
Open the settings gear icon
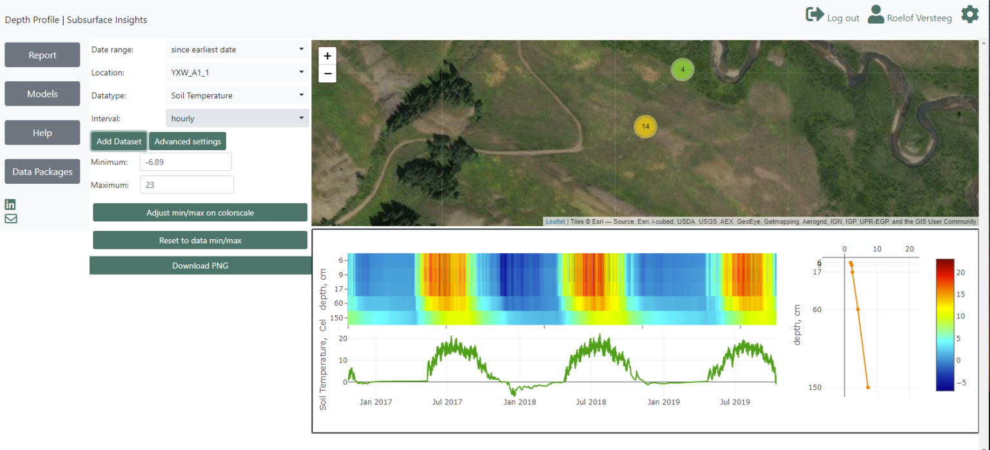(970, 14)
